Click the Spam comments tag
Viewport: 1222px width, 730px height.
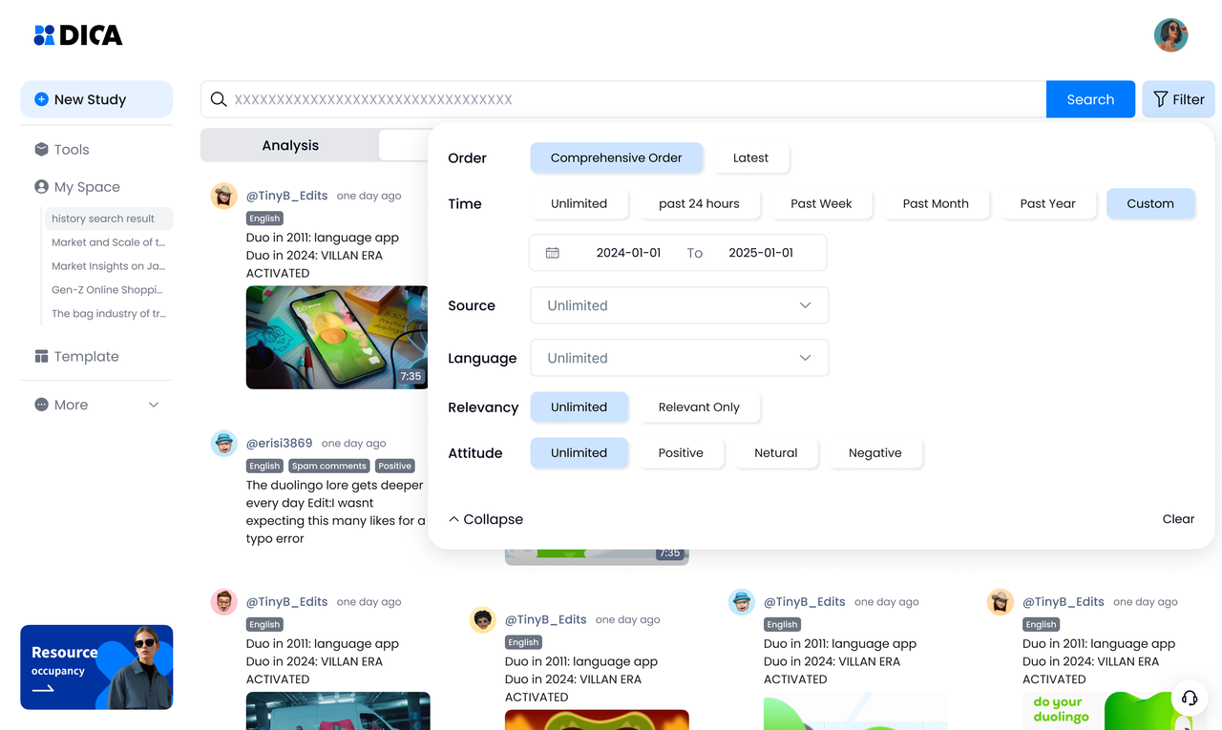[329, 466]
